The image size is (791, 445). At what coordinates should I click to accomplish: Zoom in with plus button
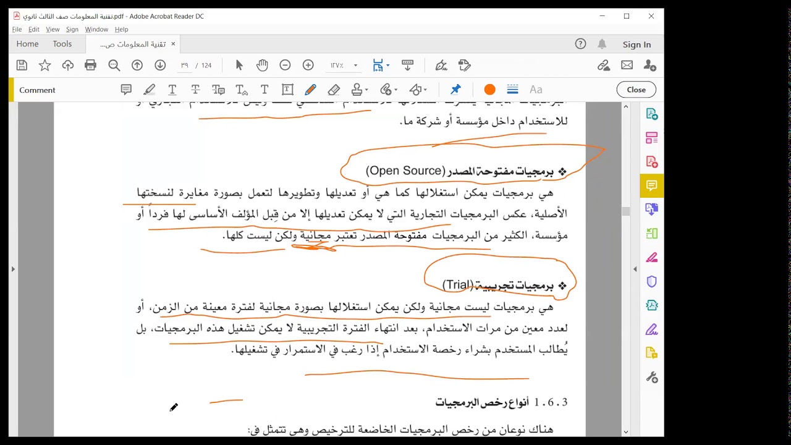[308, 65]
